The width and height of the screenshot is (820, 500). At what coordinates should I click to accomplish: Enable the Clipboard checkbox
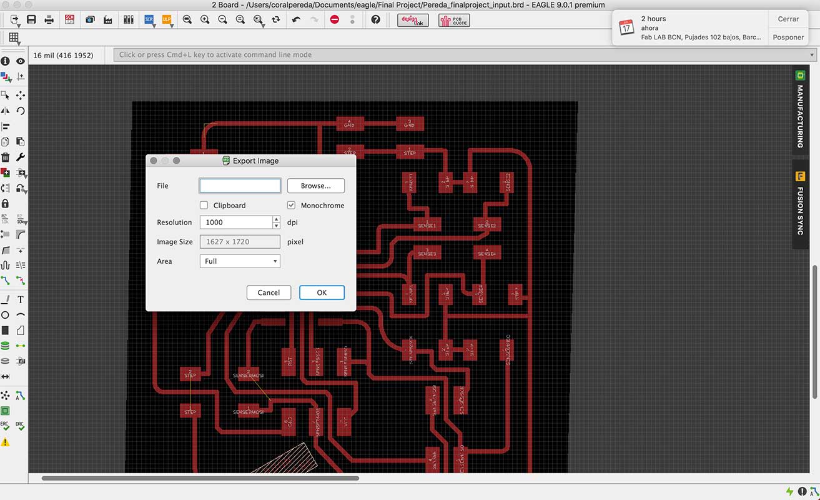point(204,206)
